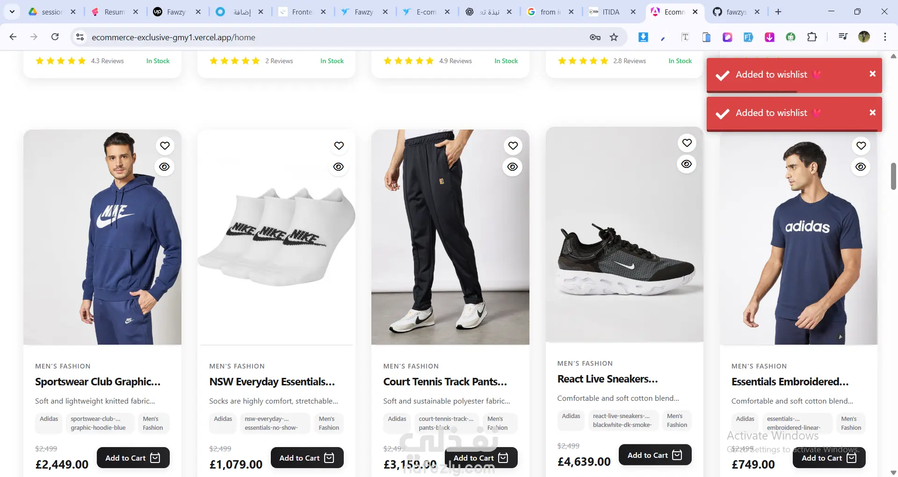Quick view the Essentials Embroidered t-shirt

[x=861, y=167]
